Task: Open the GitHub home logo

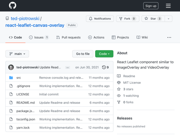Action: tap(12, 5)
